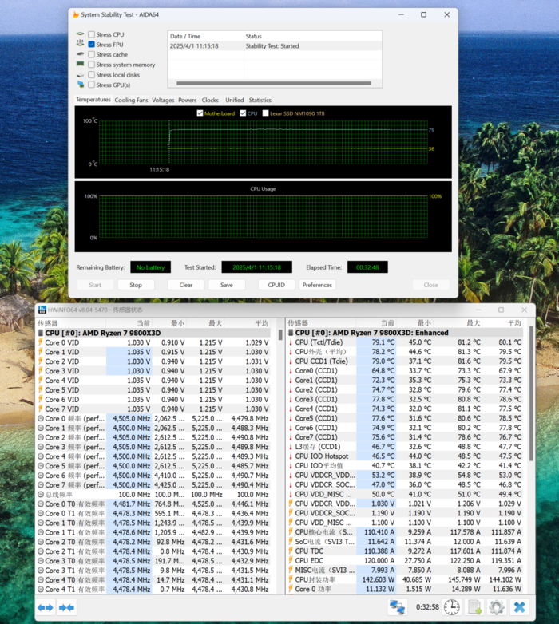Maximize the AIDA64 System Stability Test window
The width and height of the screenshot is (559, 624).
(423, 14)
